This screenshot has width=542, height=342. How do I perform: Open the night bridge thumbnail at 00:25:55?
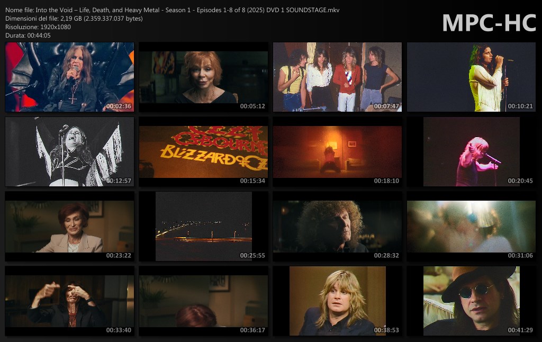click(203, 227)
